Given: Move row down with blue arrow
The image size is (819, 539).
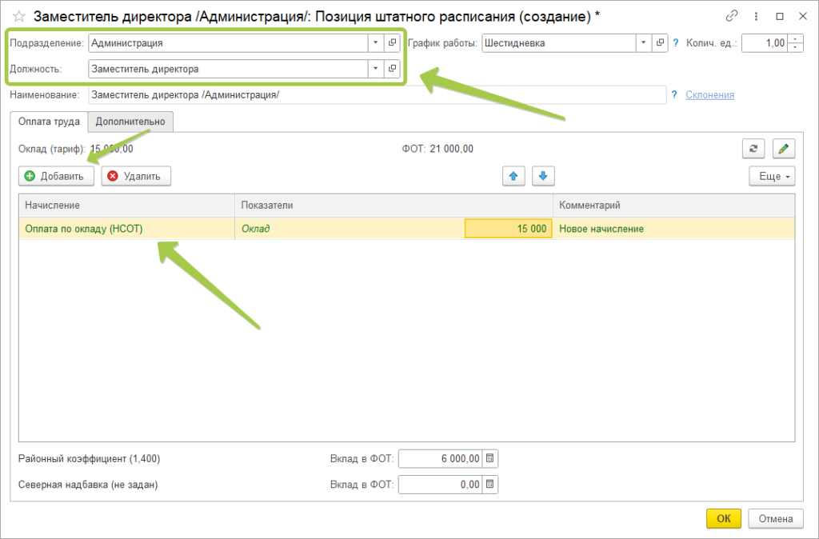Looking at the screenshot, I should (x=543, y=176).
